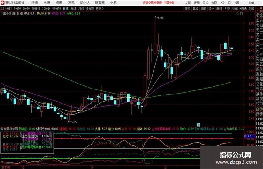Click the 弱势区: 20.00 indicator value
263x169 pixels.
[x=27, y=129]
